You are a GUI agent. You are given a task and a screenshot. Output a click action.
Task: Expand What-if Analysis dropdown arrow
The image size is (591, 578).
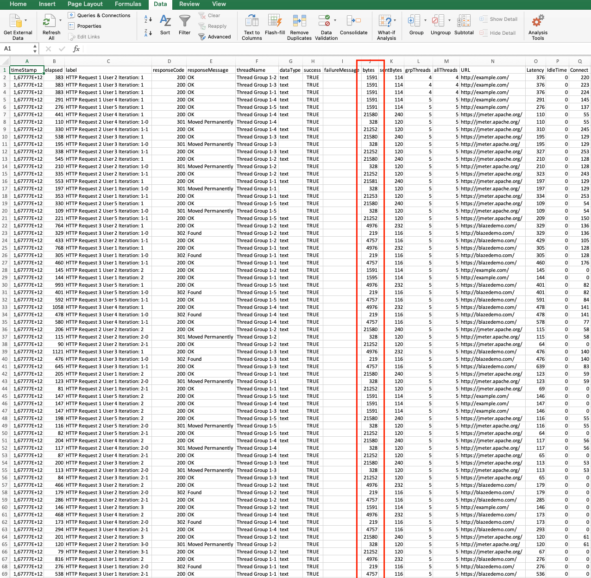(395, 20)
